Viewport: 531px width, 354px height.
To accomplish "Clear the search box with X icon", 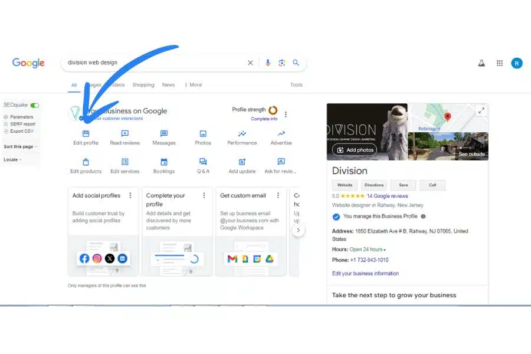I will pos(250,63).
